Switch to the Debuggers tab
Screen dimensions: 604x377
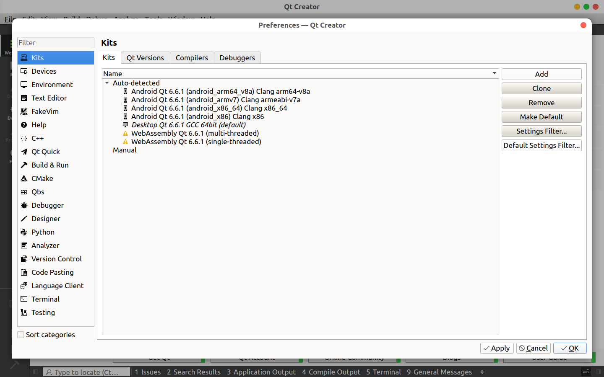coord(237,58)
